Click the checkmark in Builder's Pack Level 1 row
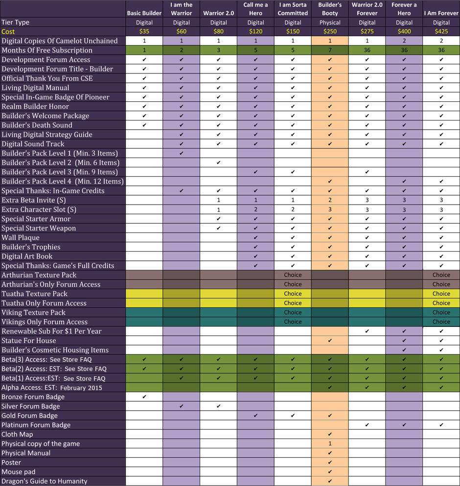 [x=182, y=153]
